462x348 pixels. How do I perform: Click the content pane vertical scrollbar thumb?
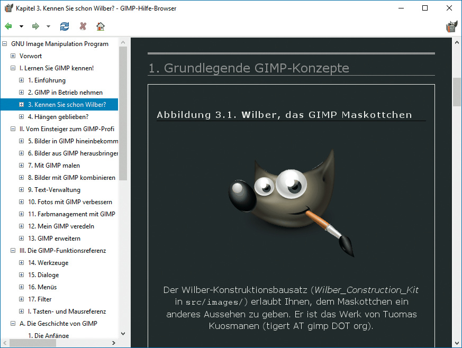pyautogui.click(x=457, y=92)
